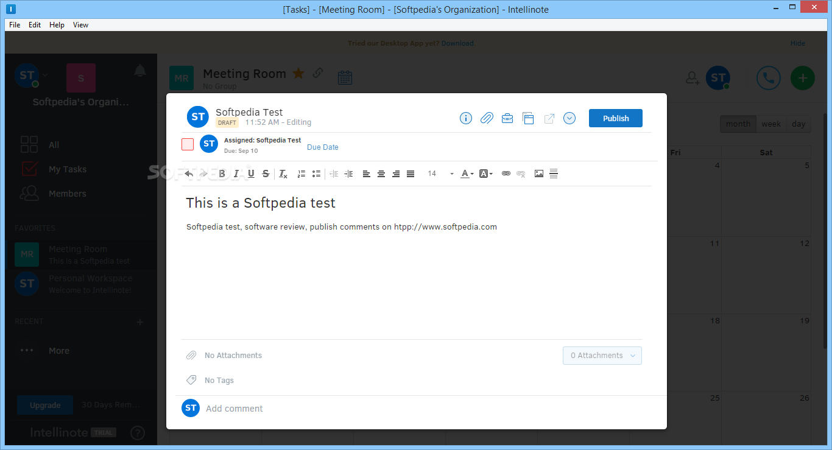
Task: Click the No Tags tag icon
Action: coord(191,380)
